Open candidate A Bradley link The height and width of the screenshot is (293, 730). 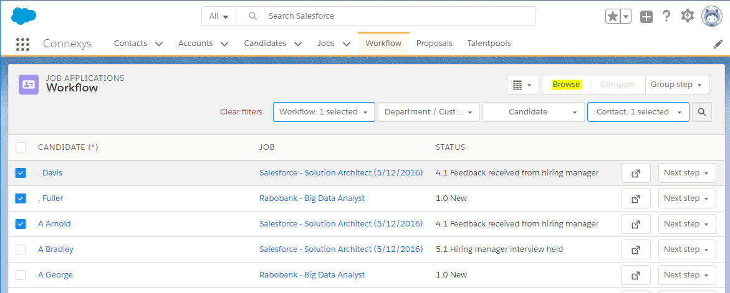point(56,249)
